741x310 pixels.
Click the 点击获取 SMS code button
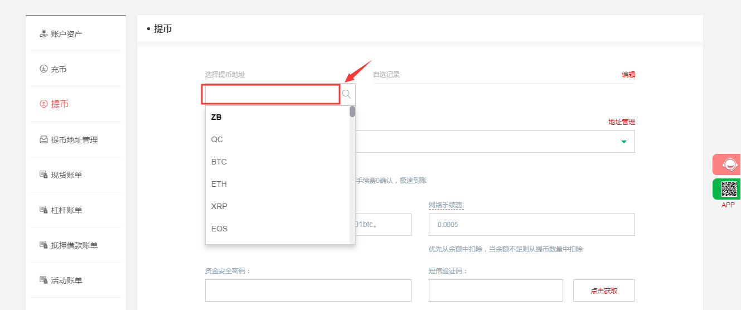point(604,290)
